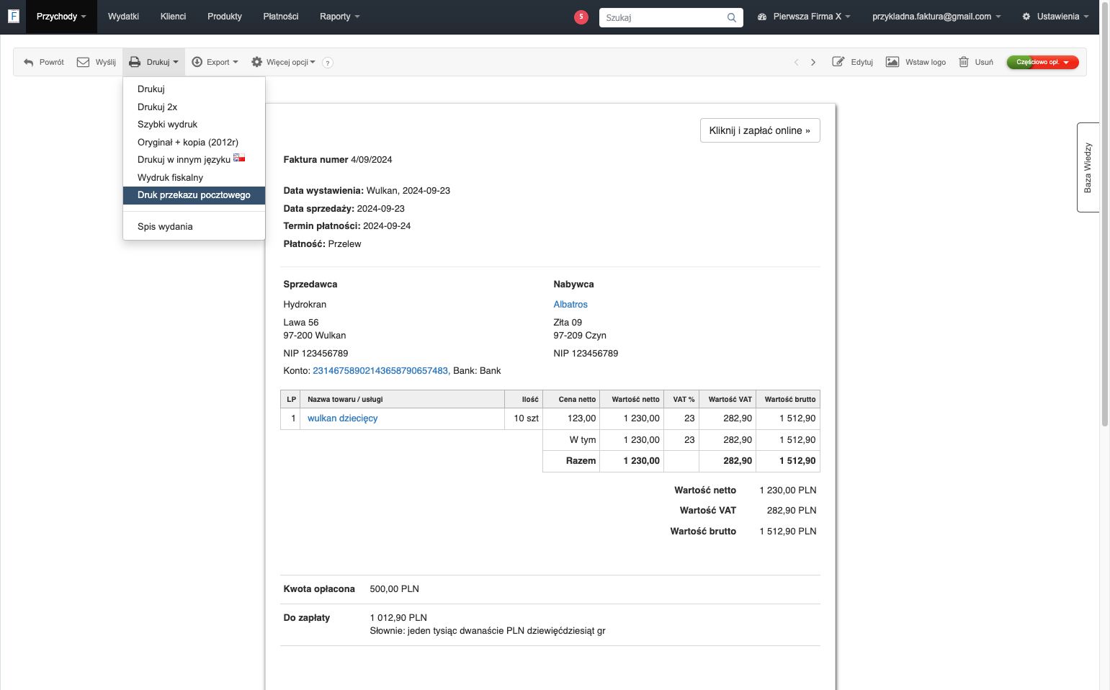Select Oryginał + kopia (2012r)
Screen dimensions: 1110x690
coord(194,143)
